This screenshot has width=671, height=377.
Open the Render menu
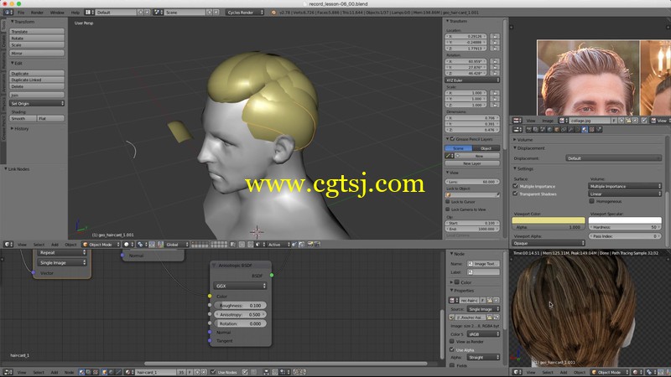click(37, 13)
